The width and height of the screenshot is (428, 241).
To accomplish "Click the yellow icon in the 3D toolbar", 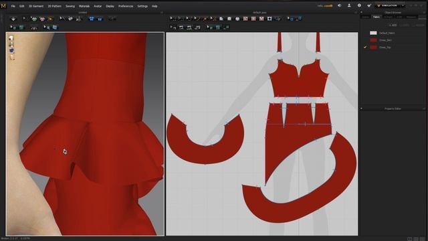I will [x=50, y=19].
